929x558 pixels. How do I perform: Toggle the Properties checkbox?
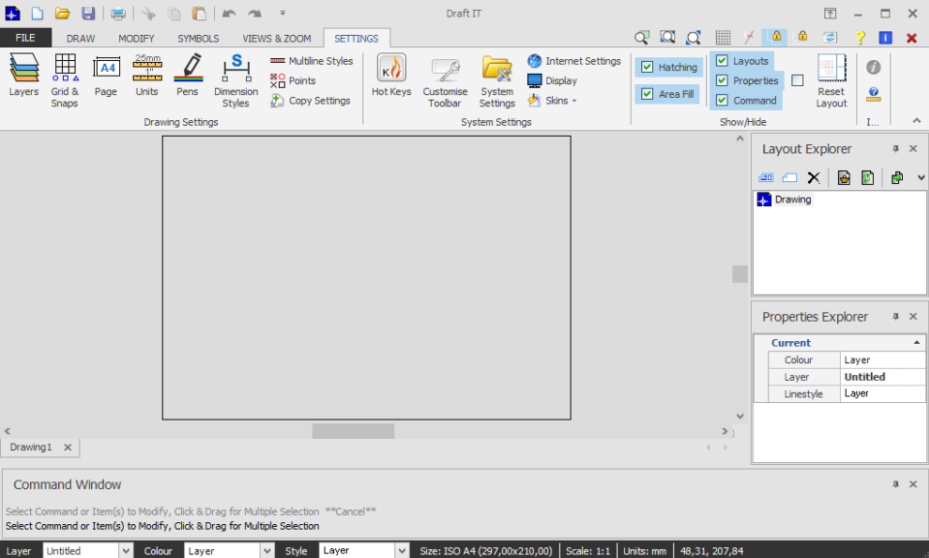722,80
